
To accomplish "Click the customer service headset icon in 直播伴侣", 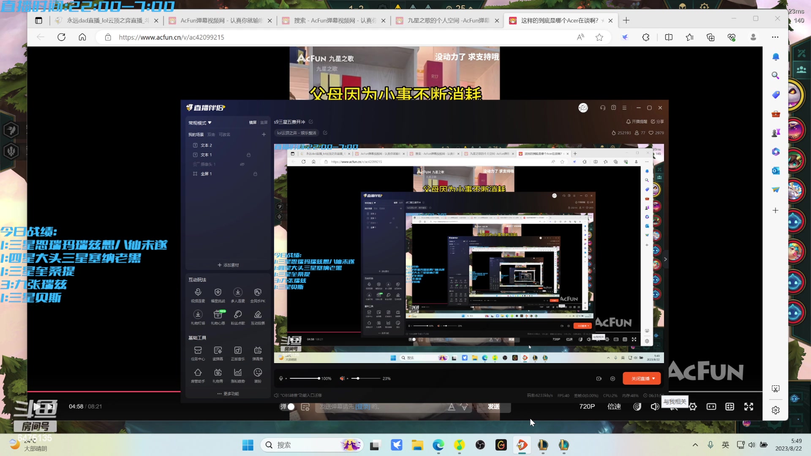I will point(603,108).
